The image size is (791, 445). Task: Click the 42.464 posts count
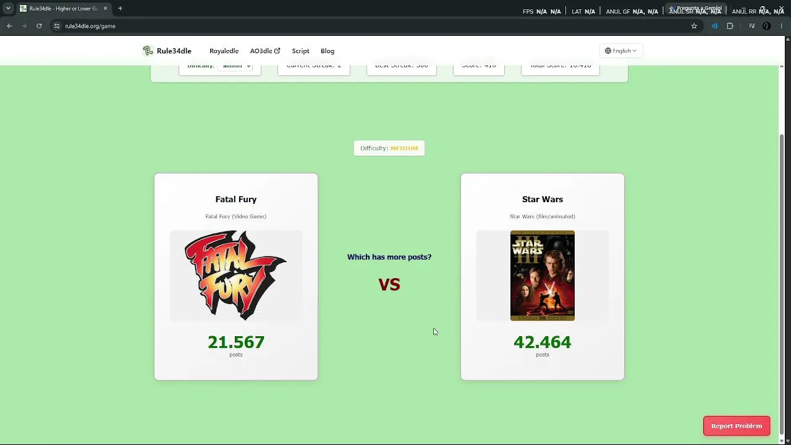(543, 342)
